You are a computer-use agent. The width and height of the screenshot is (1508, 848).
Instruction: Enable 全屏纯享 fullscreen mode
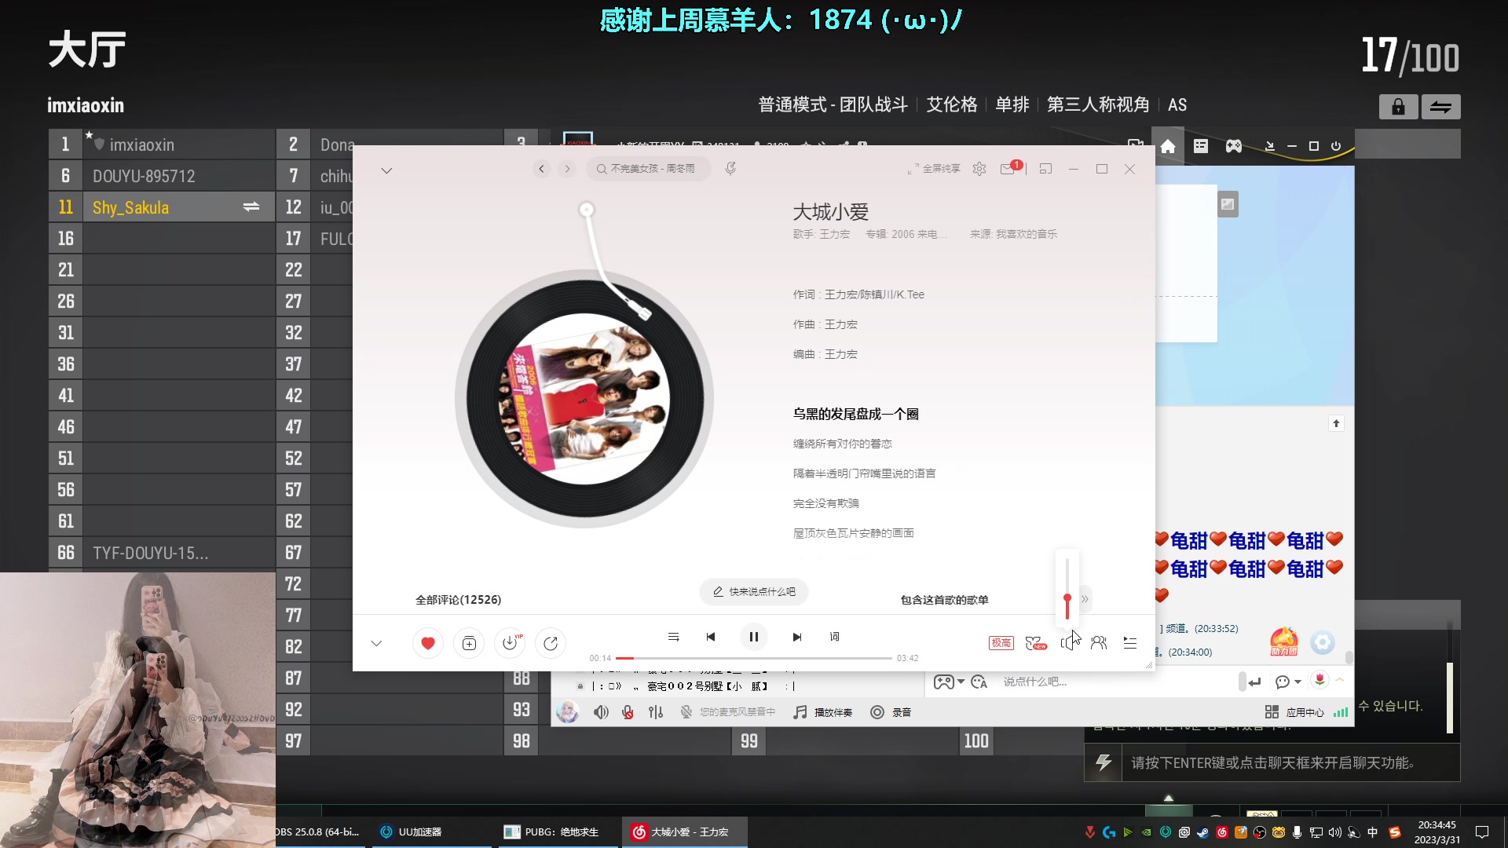[934, 169]
